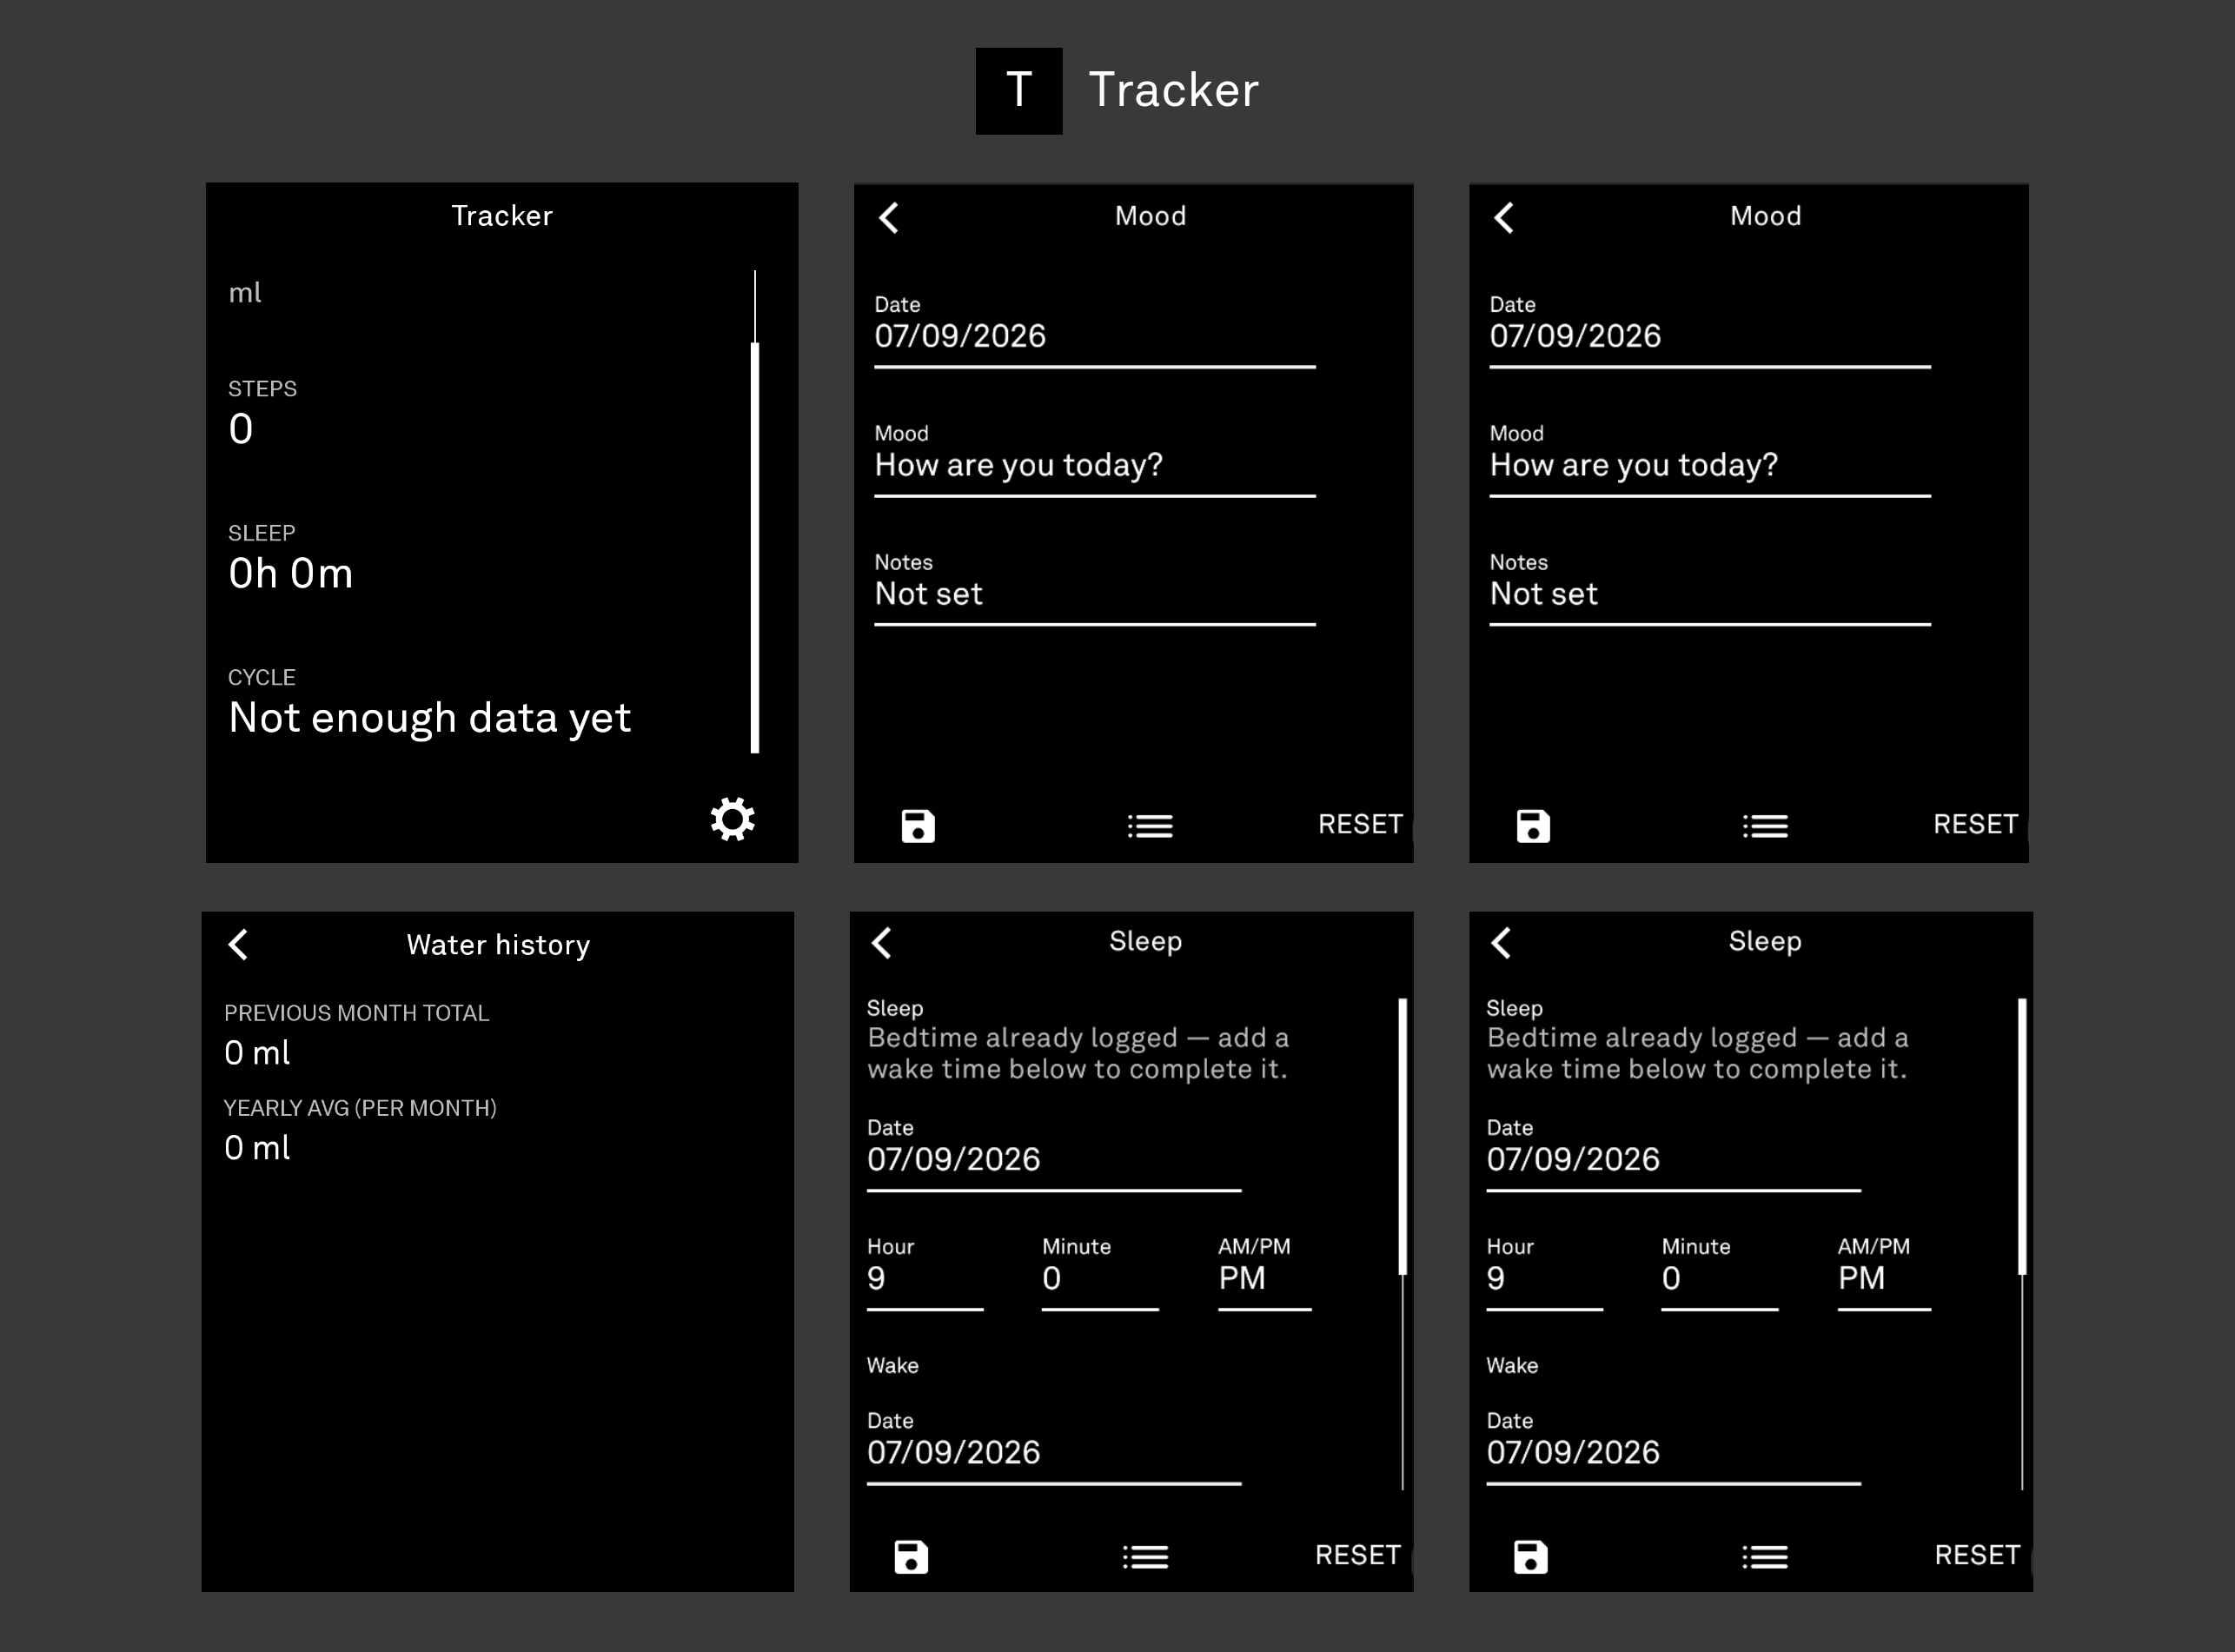Image resolution: width=2235 pixels, height=1652 pixels.
Task: Change Hour value on right Sleep screen
Action: pos(1544,1273)
